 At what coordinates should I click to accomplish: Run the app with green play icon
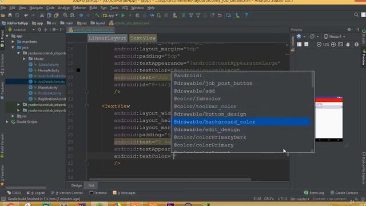click(x=123, y=15)
